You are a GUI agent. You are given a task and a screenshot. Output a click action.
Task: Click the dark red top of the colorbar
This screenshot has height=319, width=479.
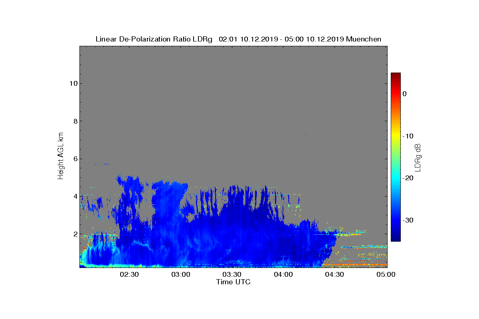(396, 76)
